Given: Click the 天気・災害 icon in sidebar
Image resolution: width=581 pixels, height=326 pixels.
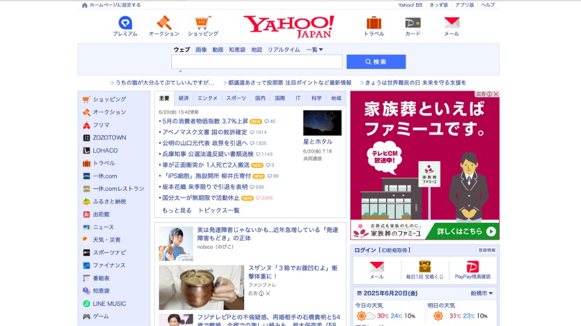Looking at the screenshot, I should point(85,240).
